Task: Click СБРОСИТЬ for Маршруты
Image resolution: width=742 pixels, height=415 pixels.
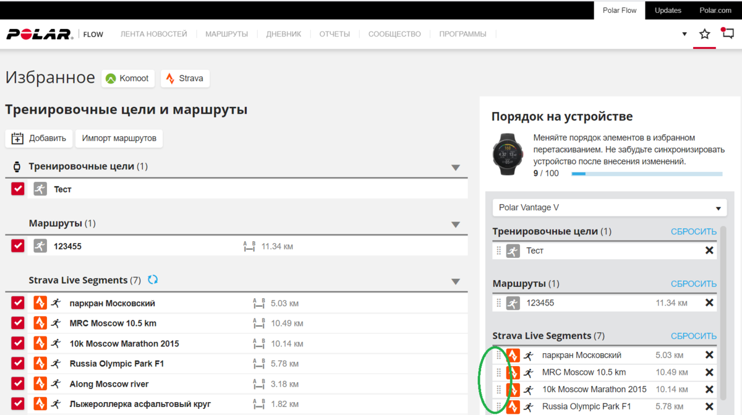Action: [x=694, y=284]
